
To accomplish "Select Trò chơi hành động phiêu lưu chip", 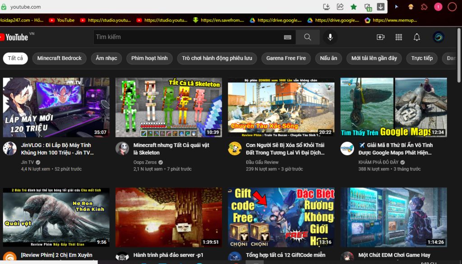I will click(x=217, y=58).
